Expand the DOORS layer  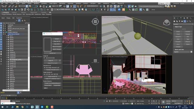(3, 27)
